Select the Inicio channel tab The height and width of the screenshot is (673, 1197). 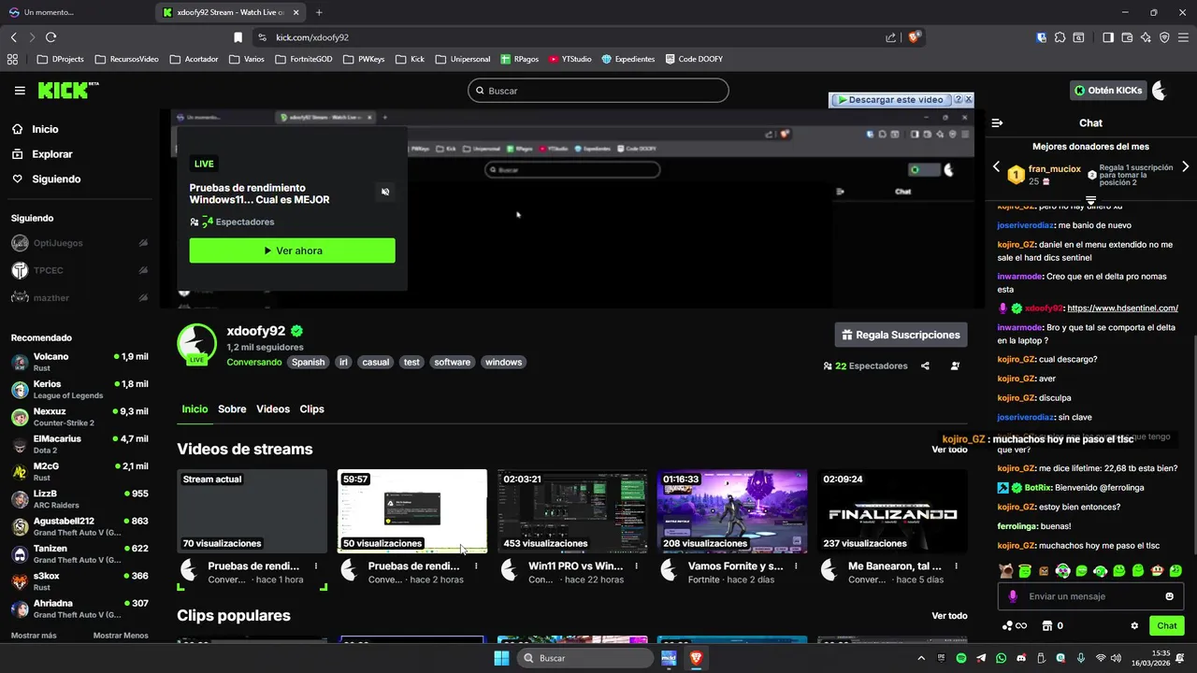tap(195, 409)
